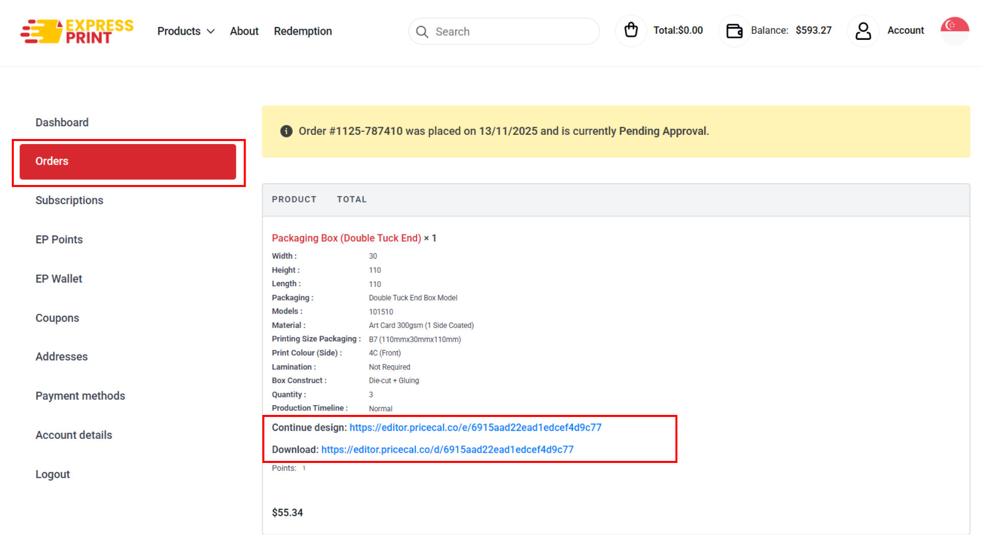Open the user account profile icon
This screenshot has width=982, height=535.
pos(863,31)
